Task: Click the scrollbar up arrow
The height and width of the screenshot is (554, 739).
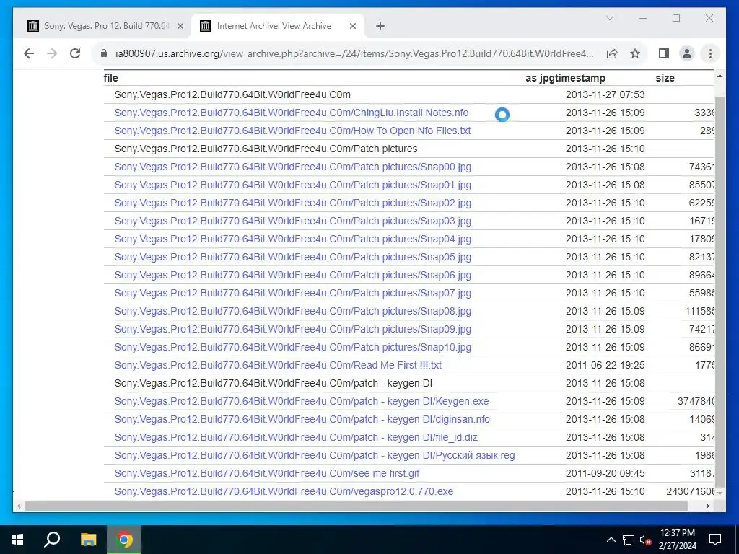Action: coord(720,76)
